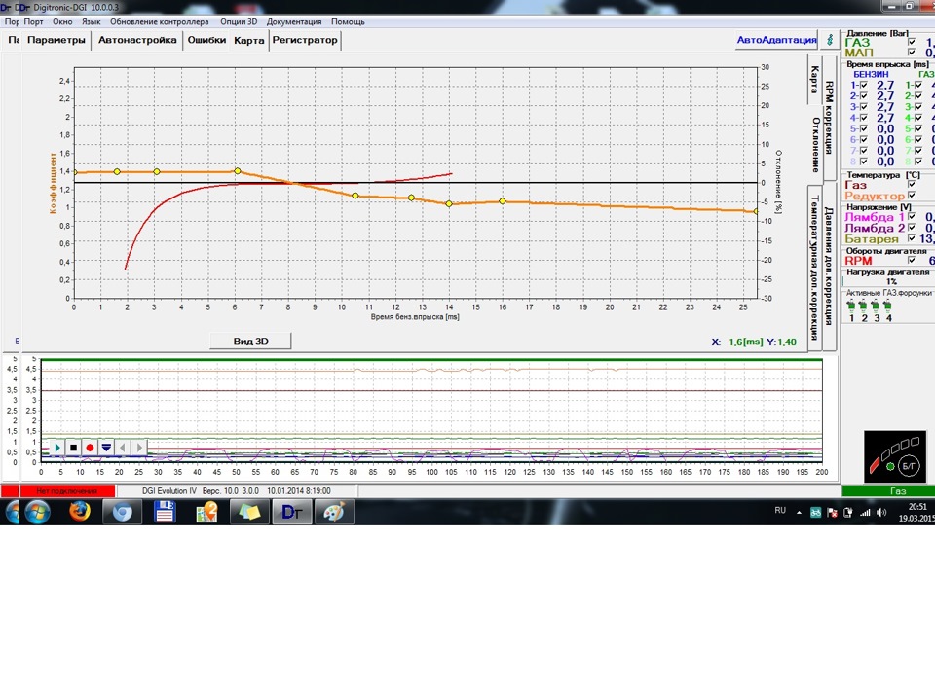Viewport: 935px width, 684px height.
Task: Click the red record button
Action: point(90,447)
